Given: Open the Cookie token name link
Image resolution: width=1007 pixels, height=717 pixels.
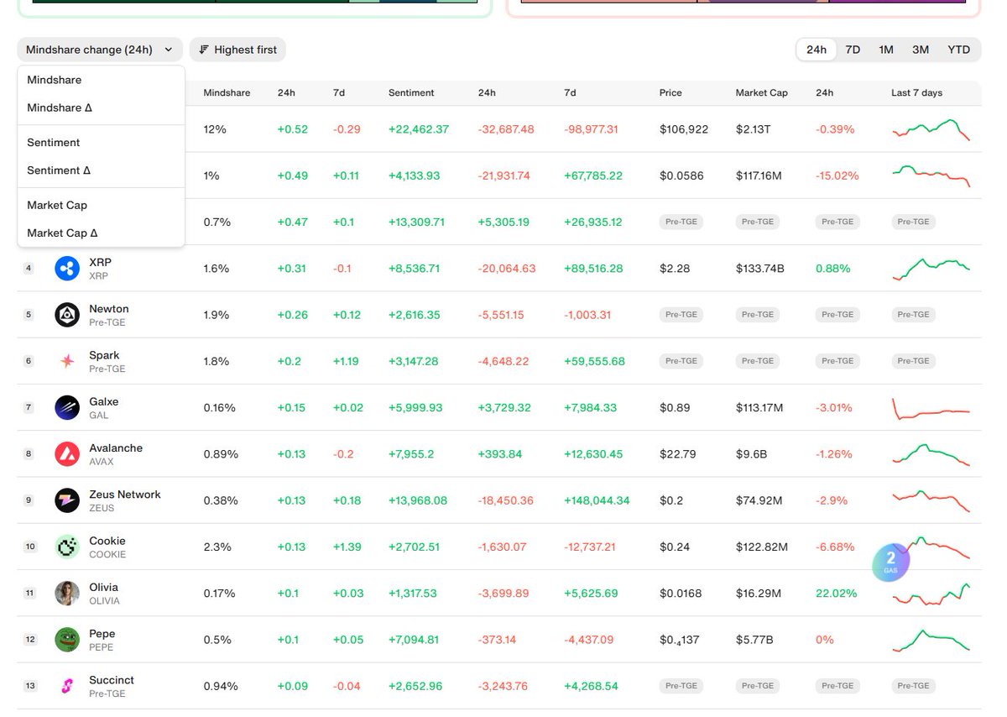Looking at the screenshot, I should (x=107, y=541).
